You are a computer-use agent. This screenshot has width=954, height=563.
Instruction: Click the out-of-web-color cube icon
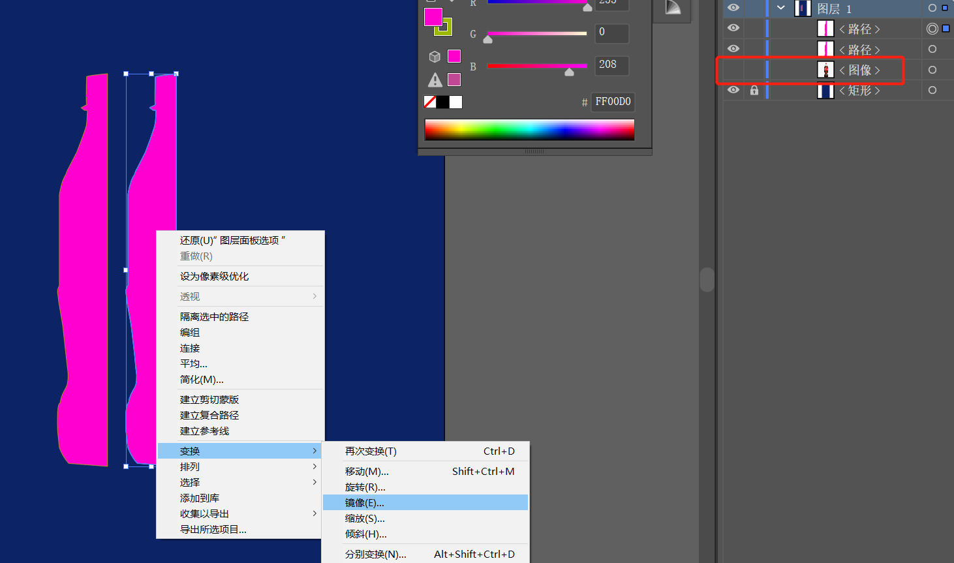(435, 57)
